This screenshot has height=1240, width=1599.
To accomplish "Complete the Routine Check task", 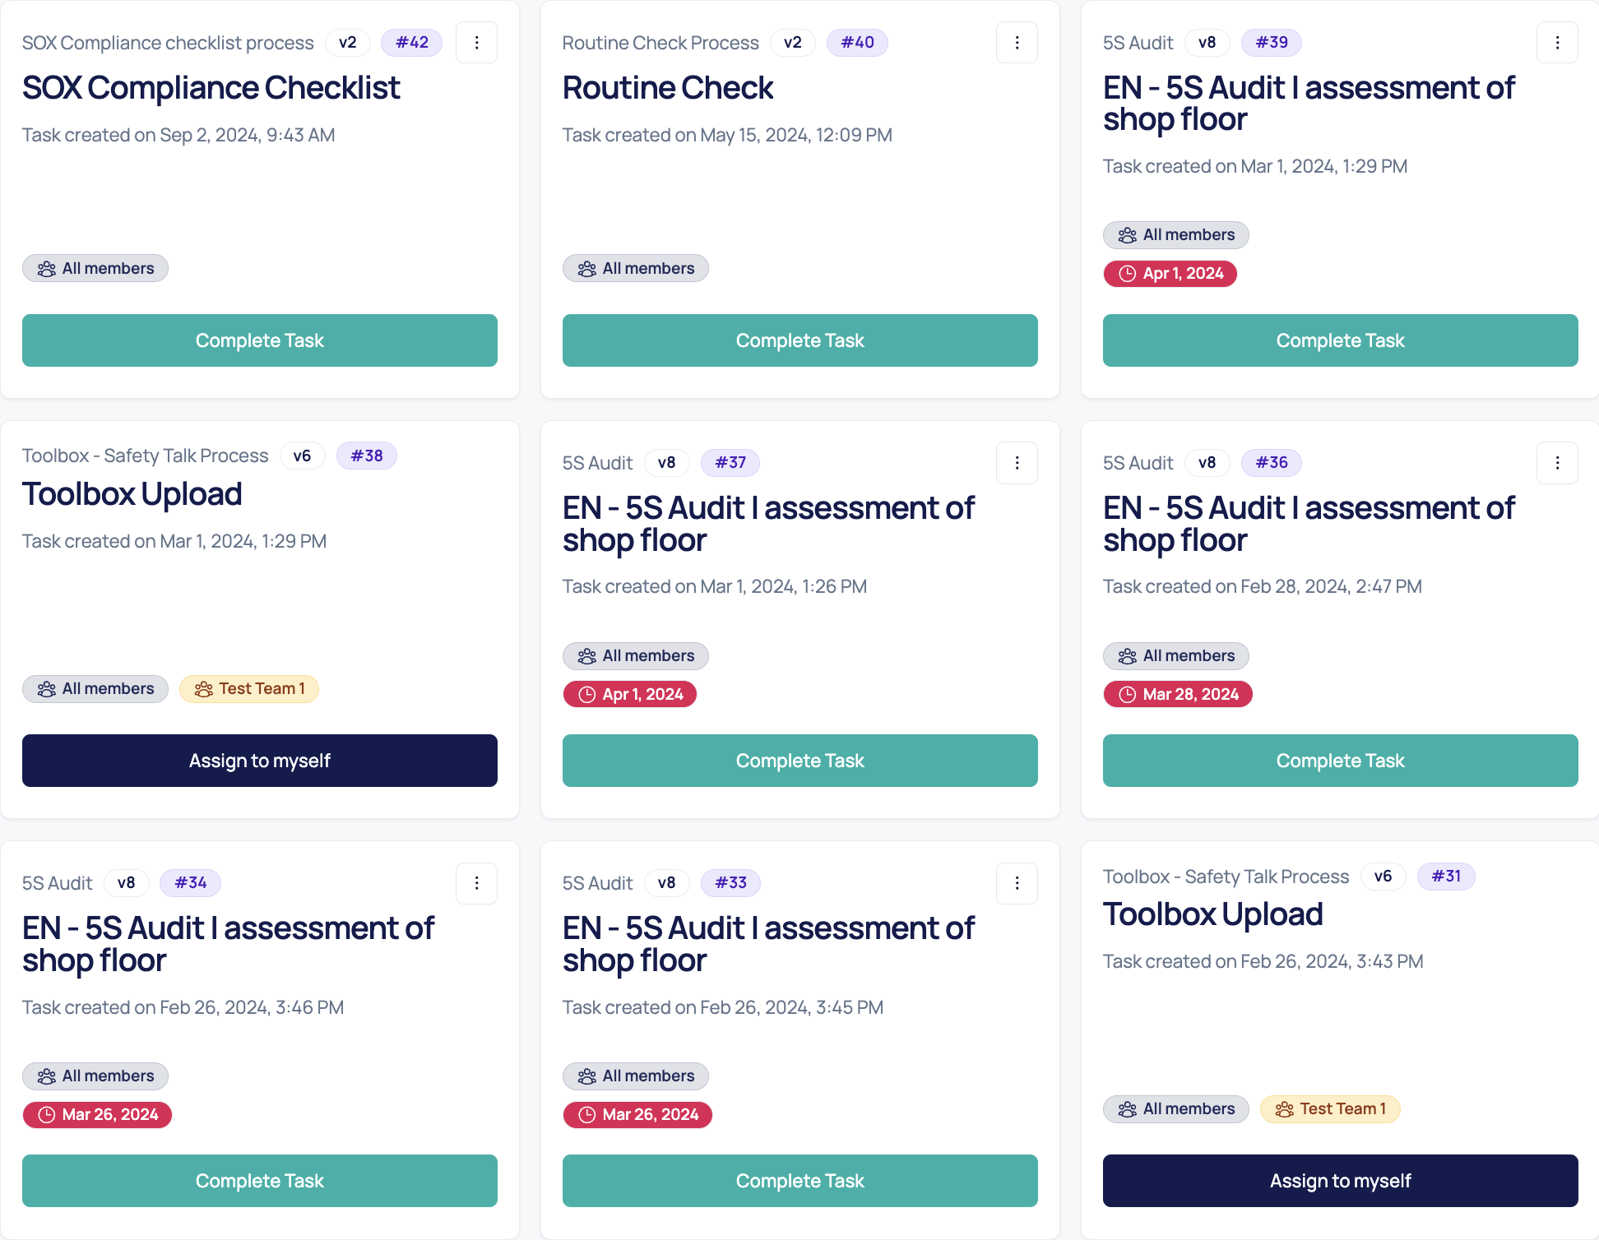I will (799, 340).
